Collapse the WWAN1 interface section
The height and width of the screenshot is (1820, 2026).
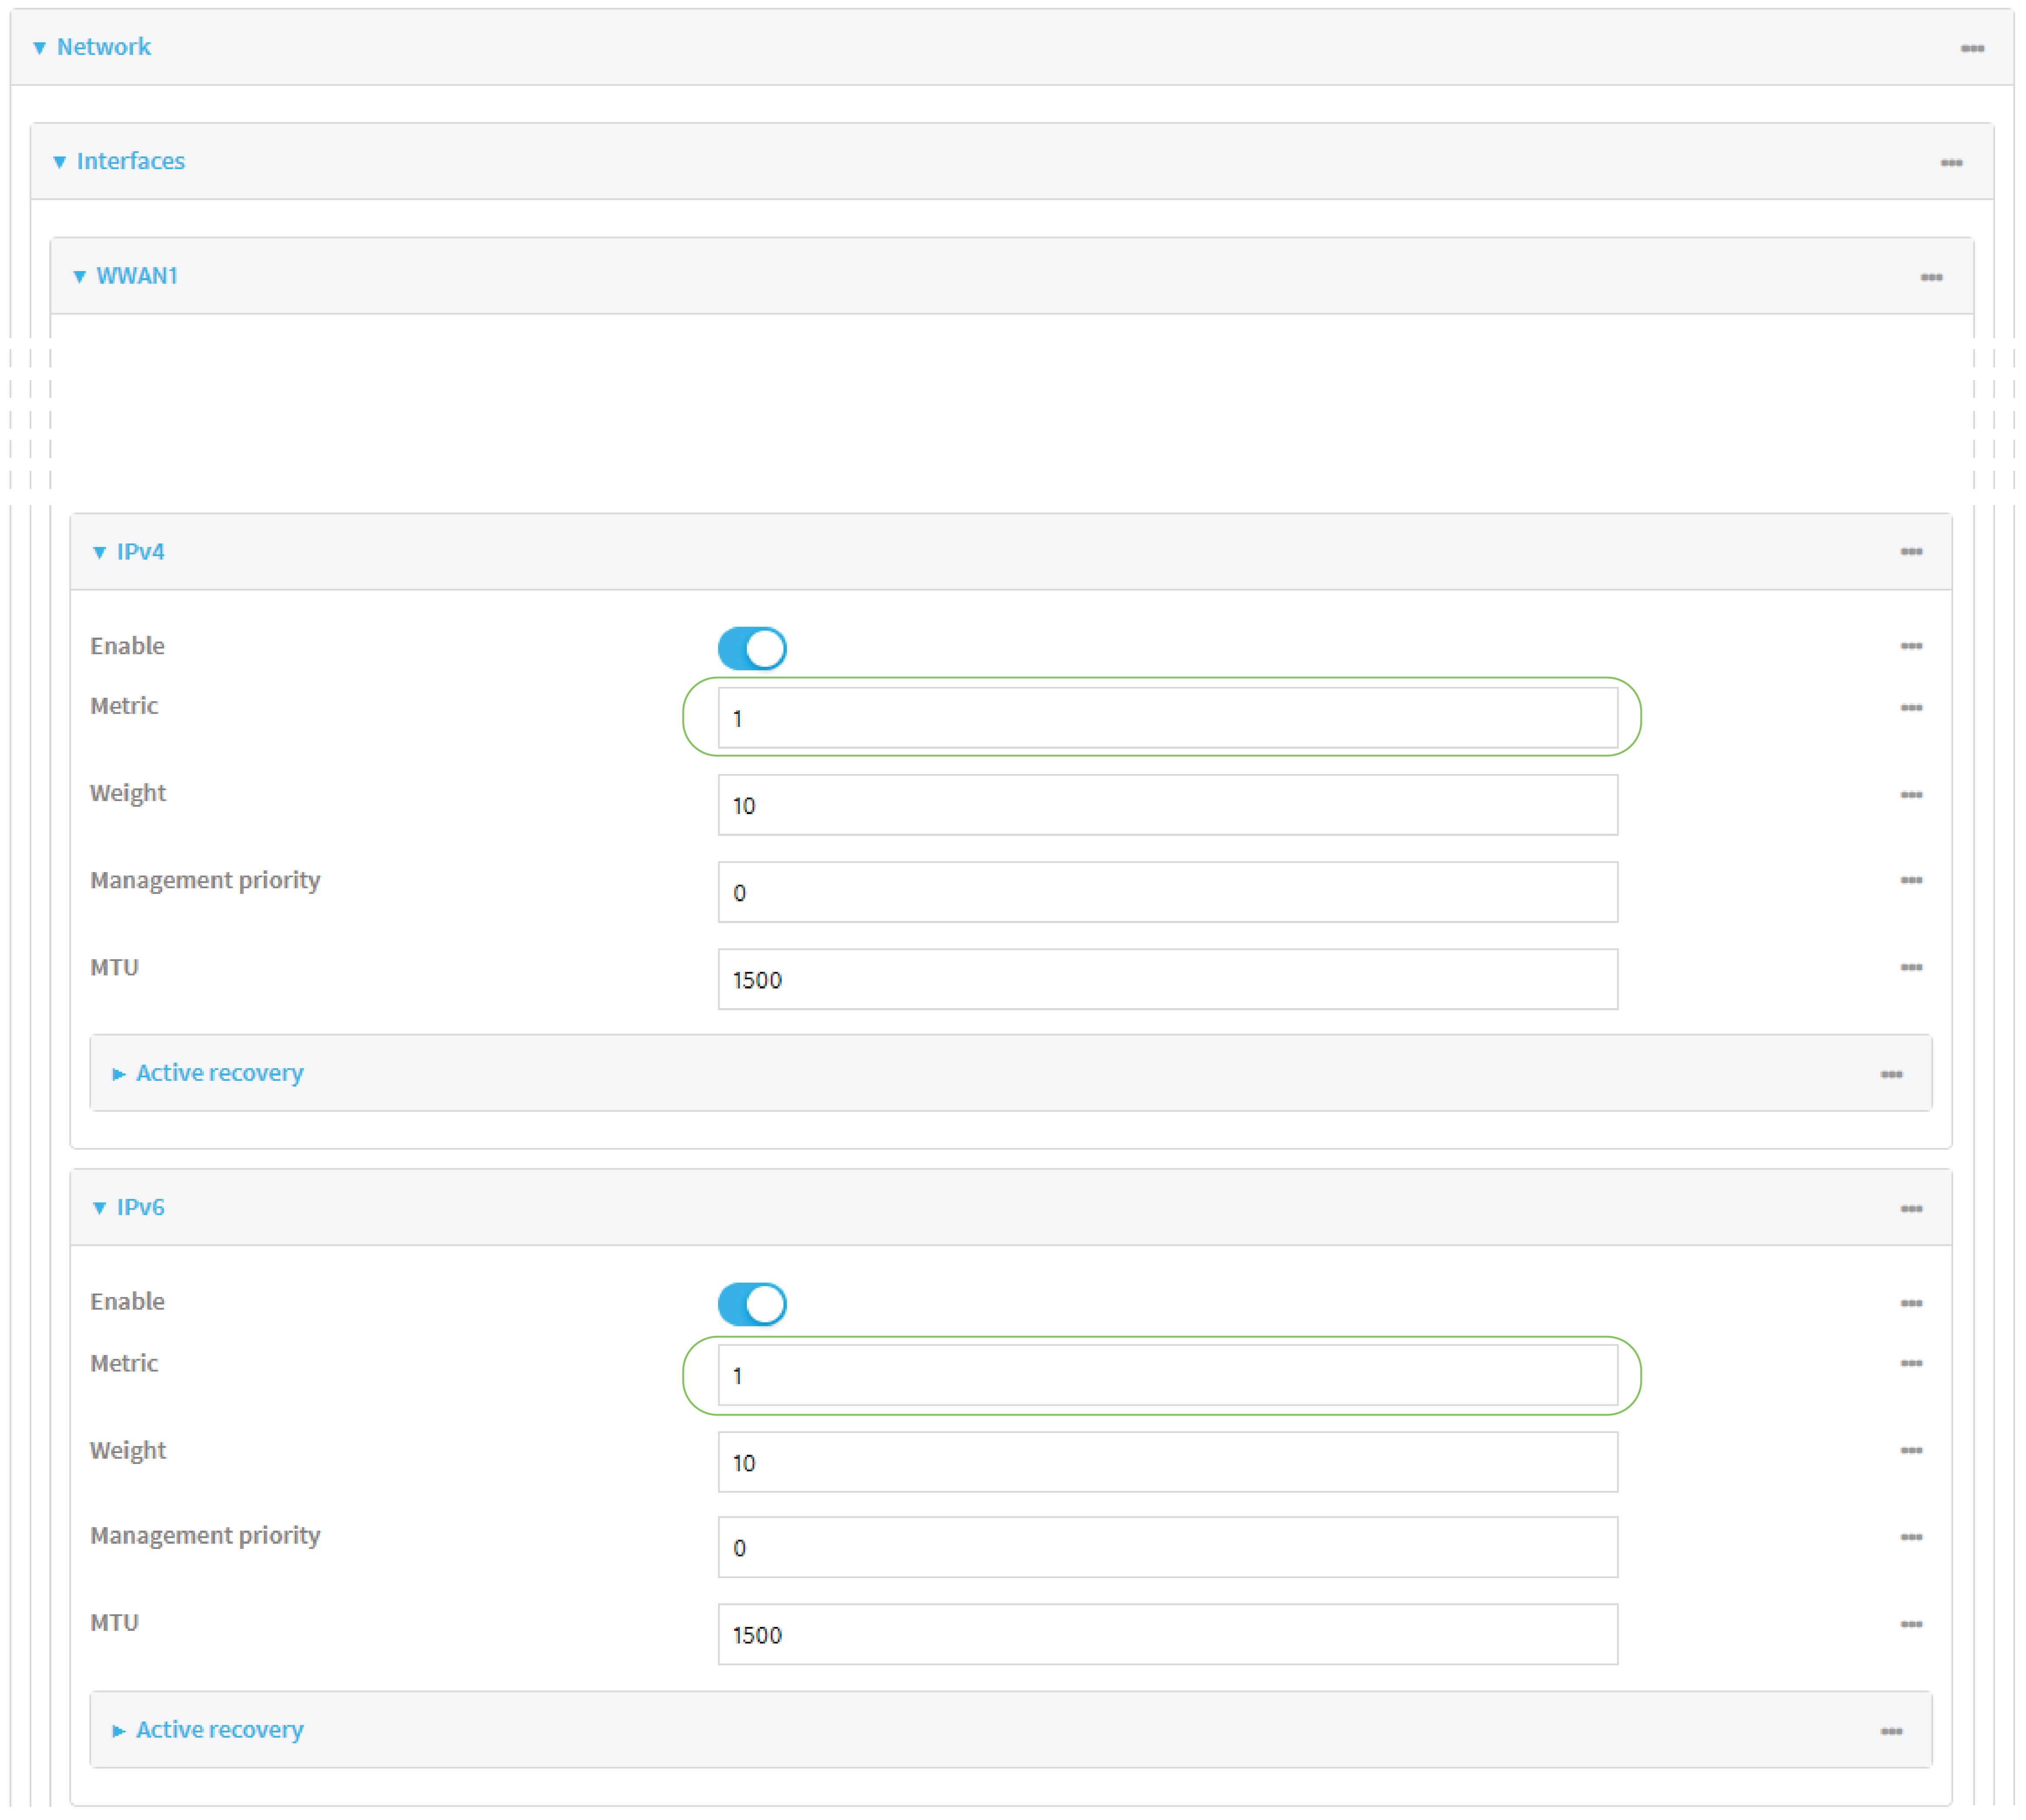pyautogui.click(x=136, y=276)
